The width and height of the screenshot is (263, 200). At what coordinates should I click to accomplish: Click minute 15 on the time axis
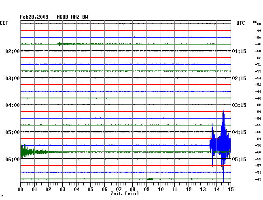coord(231,189)
